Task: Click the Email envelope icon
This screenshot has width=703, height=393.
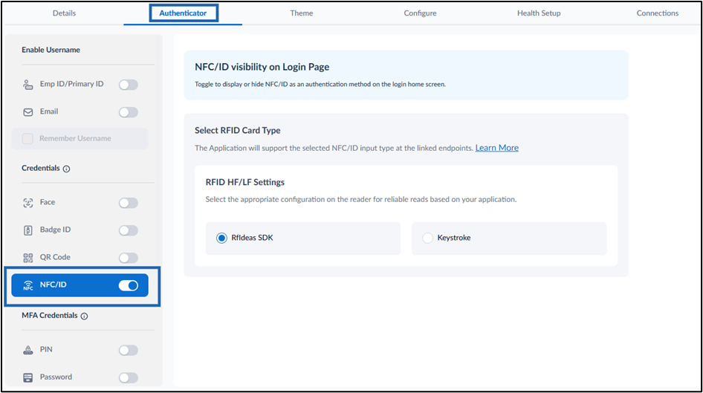Action: tap(27, 112)
